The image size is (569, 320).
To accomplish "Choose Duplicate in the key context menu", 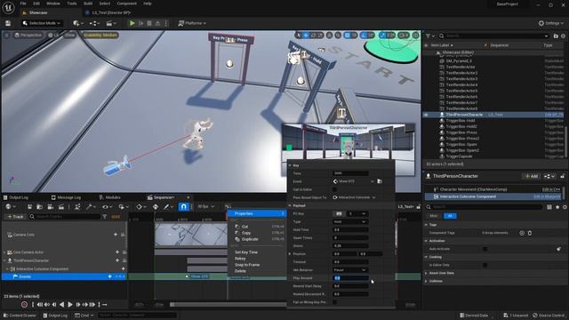I will [250, 239].
